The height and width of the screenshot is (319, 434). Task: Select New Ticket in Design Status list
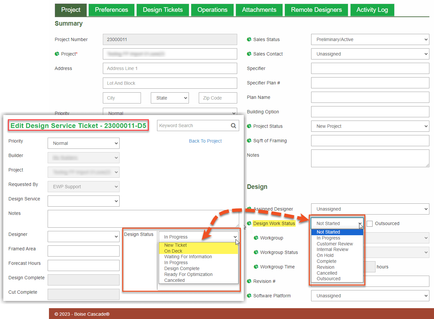pos(198,245)
